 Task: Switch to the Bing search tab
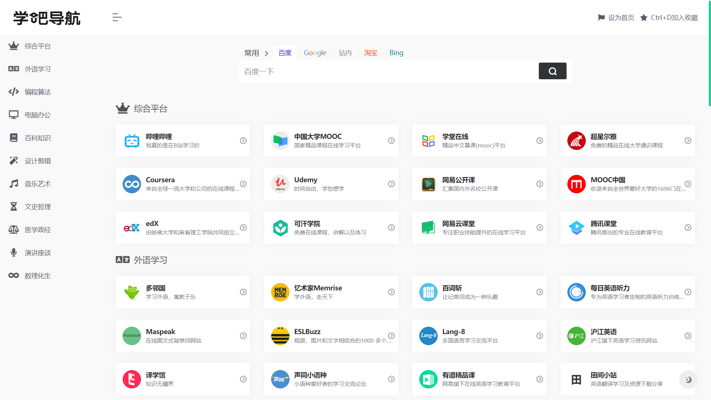click(396, 53)
